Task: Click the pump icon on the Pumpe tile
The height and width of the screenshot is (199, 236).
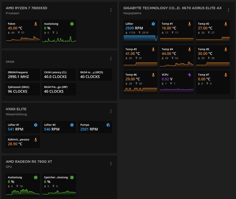Action: (x=108, y=125)
